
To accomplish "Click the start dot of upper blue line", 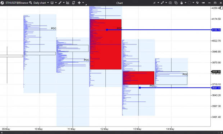I will 107,30.
